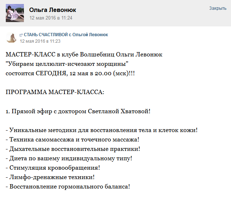Image resolution: width=231 pixels, height=199 pixels.
Task: Close the post with the Закрыть link
Action: pos(218,8)
